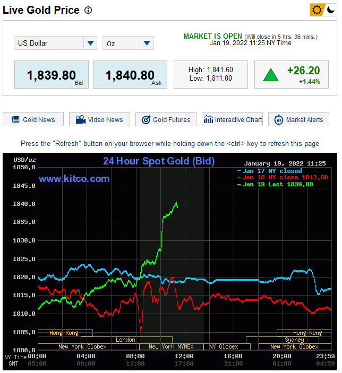Switch to dark mode moon icon
Image resolution: width=342 pixels, height=373 pixels.
pos(330,10)
